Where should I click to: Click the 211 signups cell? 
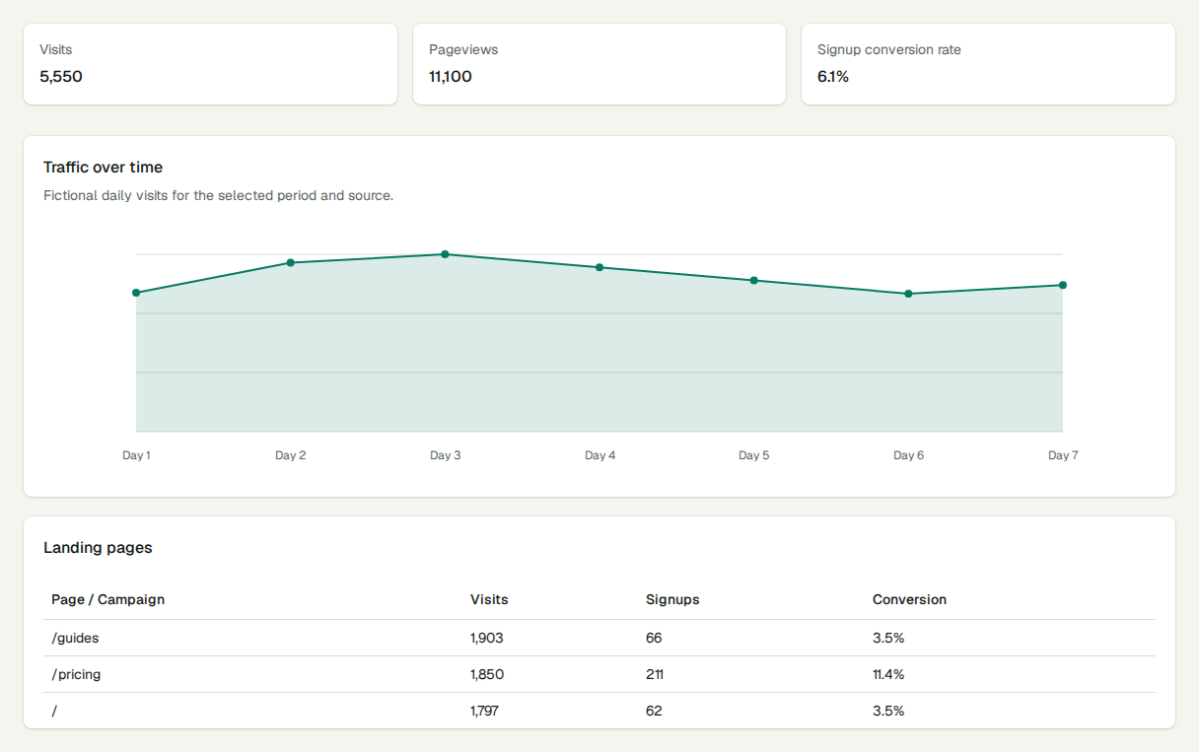click(x=655, y=674)
